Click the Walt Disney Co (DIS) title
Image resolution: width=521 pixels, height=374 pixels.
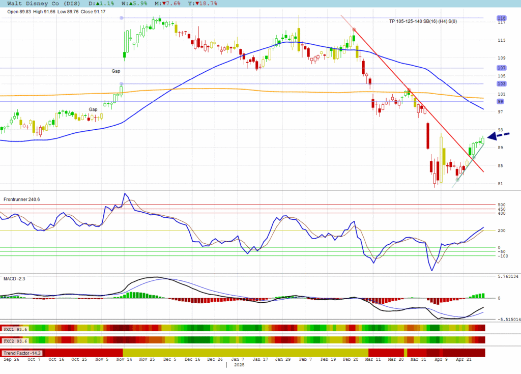tap(44, 4)
